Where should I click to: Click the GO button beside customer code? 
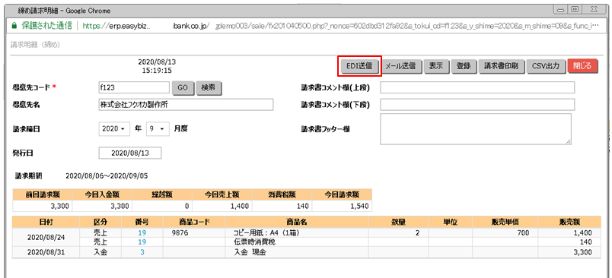point(183,87)
